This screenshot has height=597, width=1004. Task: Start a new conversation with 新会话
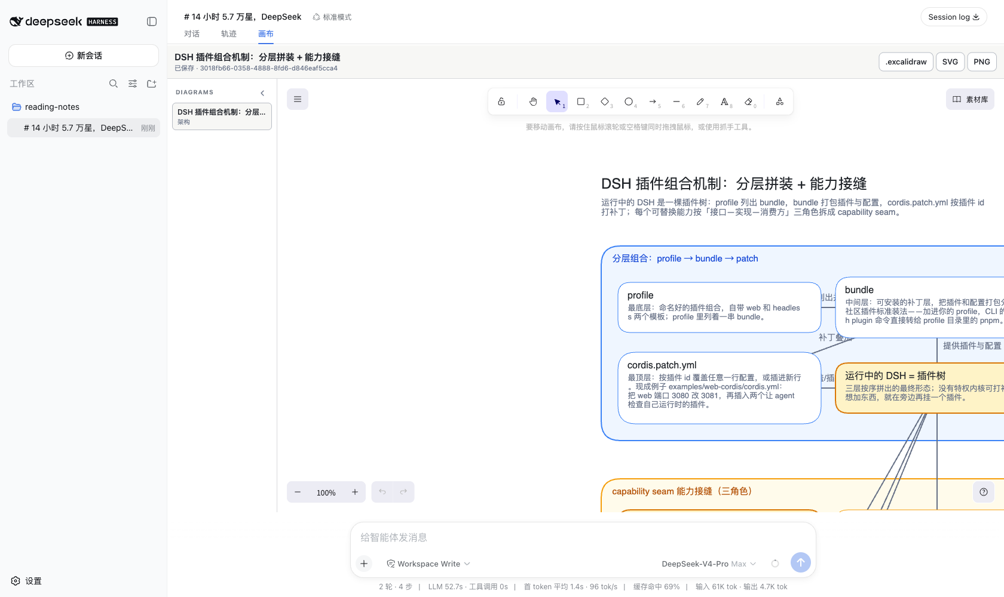click(x=84, y=56)
